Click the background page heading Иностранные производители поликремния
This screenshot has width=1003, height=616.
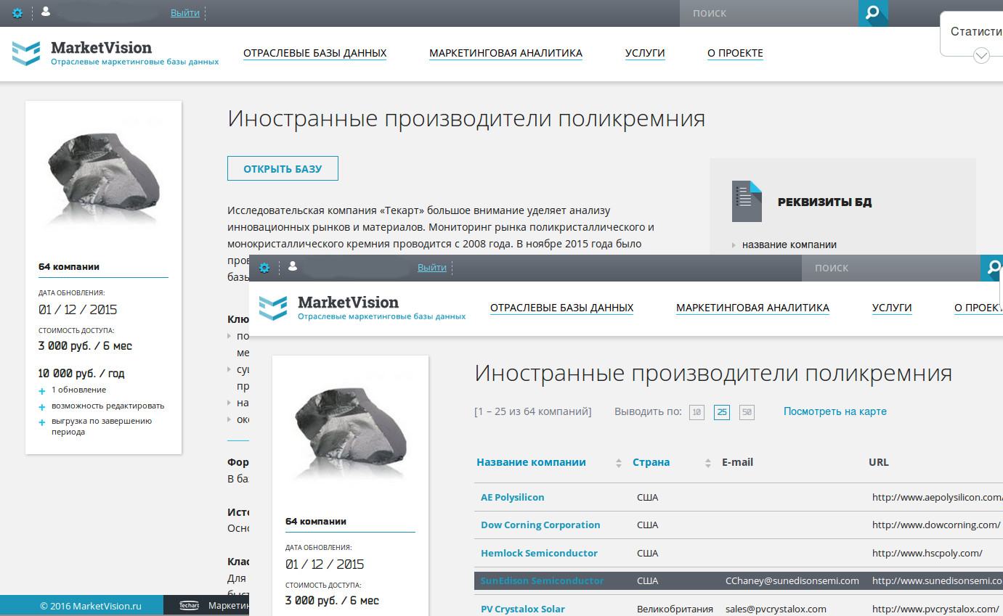466,118
